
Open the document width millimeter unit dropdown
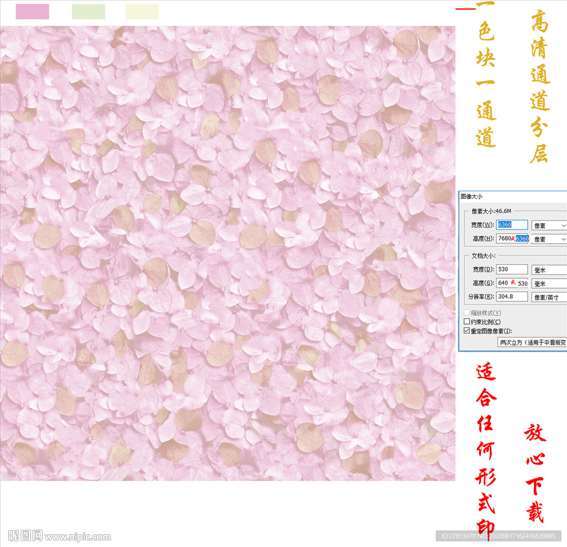pyautogui.click(x=548, y=270)
